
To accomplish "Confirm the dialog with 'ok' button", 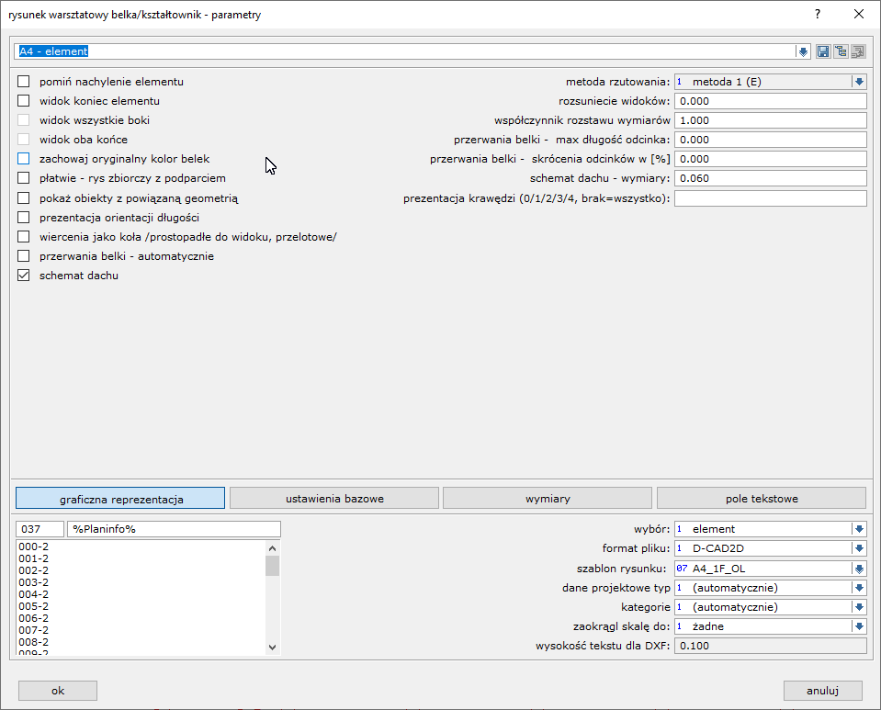I will tap(58, 691).
